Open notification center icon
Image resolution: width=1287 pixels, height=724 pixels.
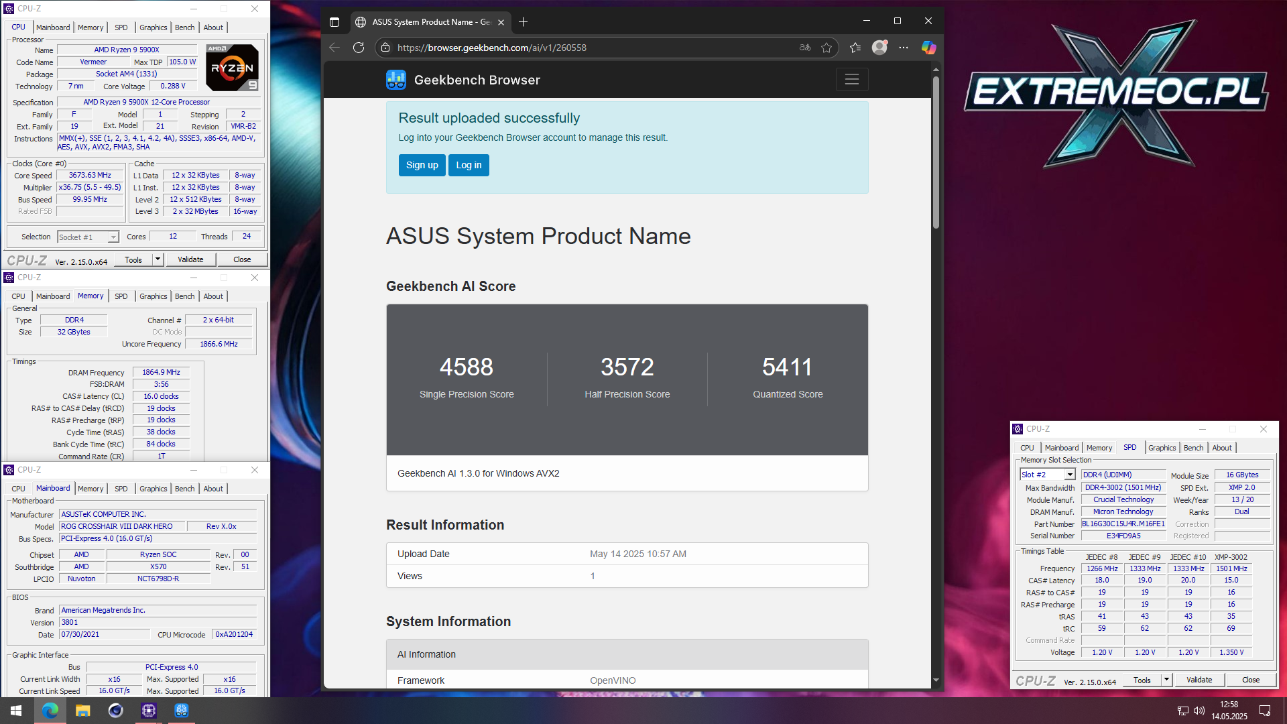click(1265, 711)
